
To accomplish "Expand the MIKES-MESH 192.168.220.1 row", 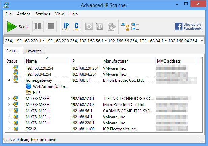I will point(9,123).
